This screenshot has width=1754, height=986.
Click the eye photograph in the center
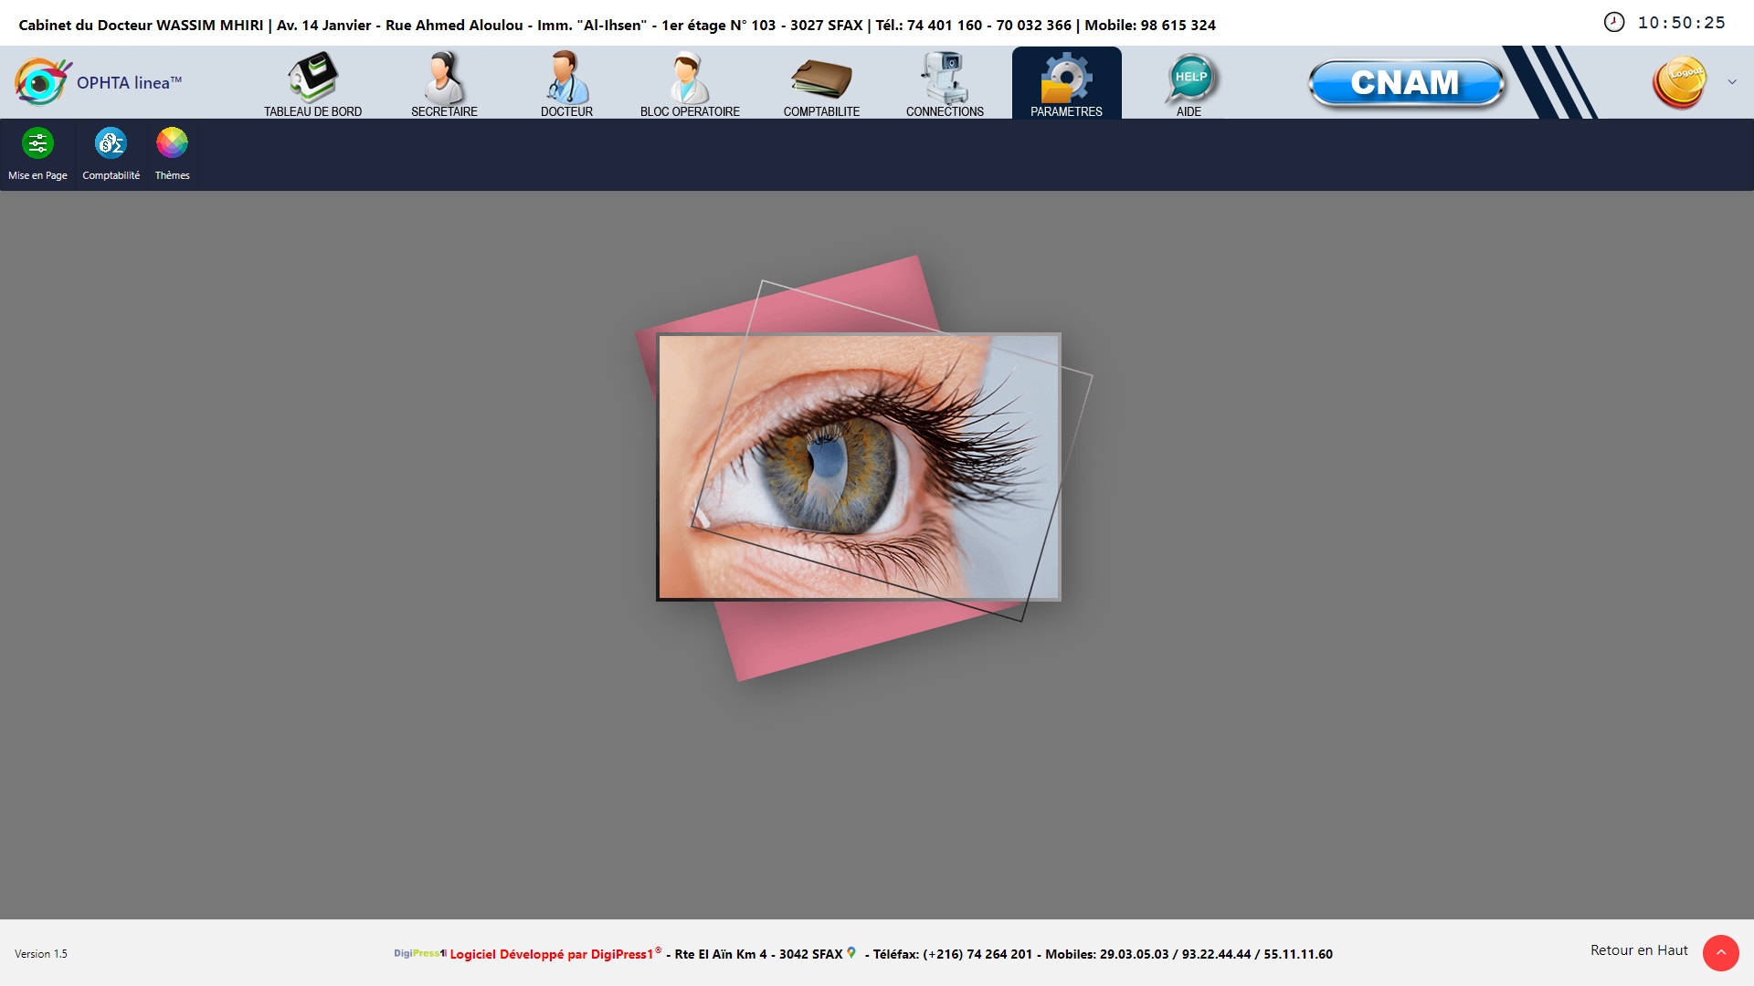coord(859,467)
